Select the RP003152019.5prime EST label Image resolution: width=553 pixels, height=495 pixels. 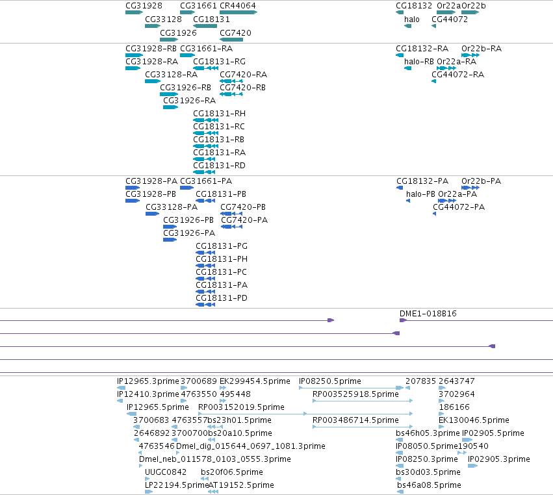[x=241, y=407]
